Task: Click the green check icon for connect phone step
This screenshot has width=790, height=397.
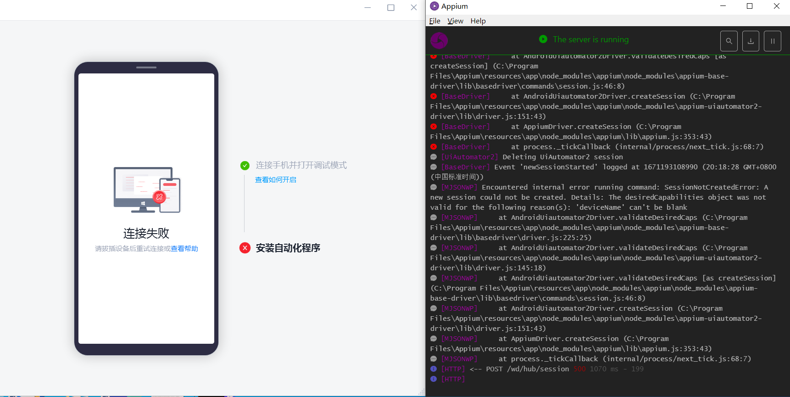Action: tap(245, 165)
